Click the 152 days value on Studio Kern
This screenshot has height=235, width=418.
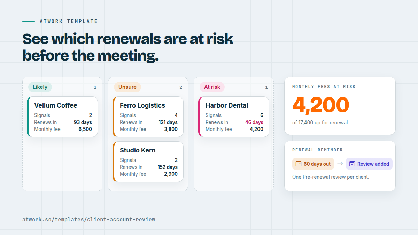pos(168,167)
